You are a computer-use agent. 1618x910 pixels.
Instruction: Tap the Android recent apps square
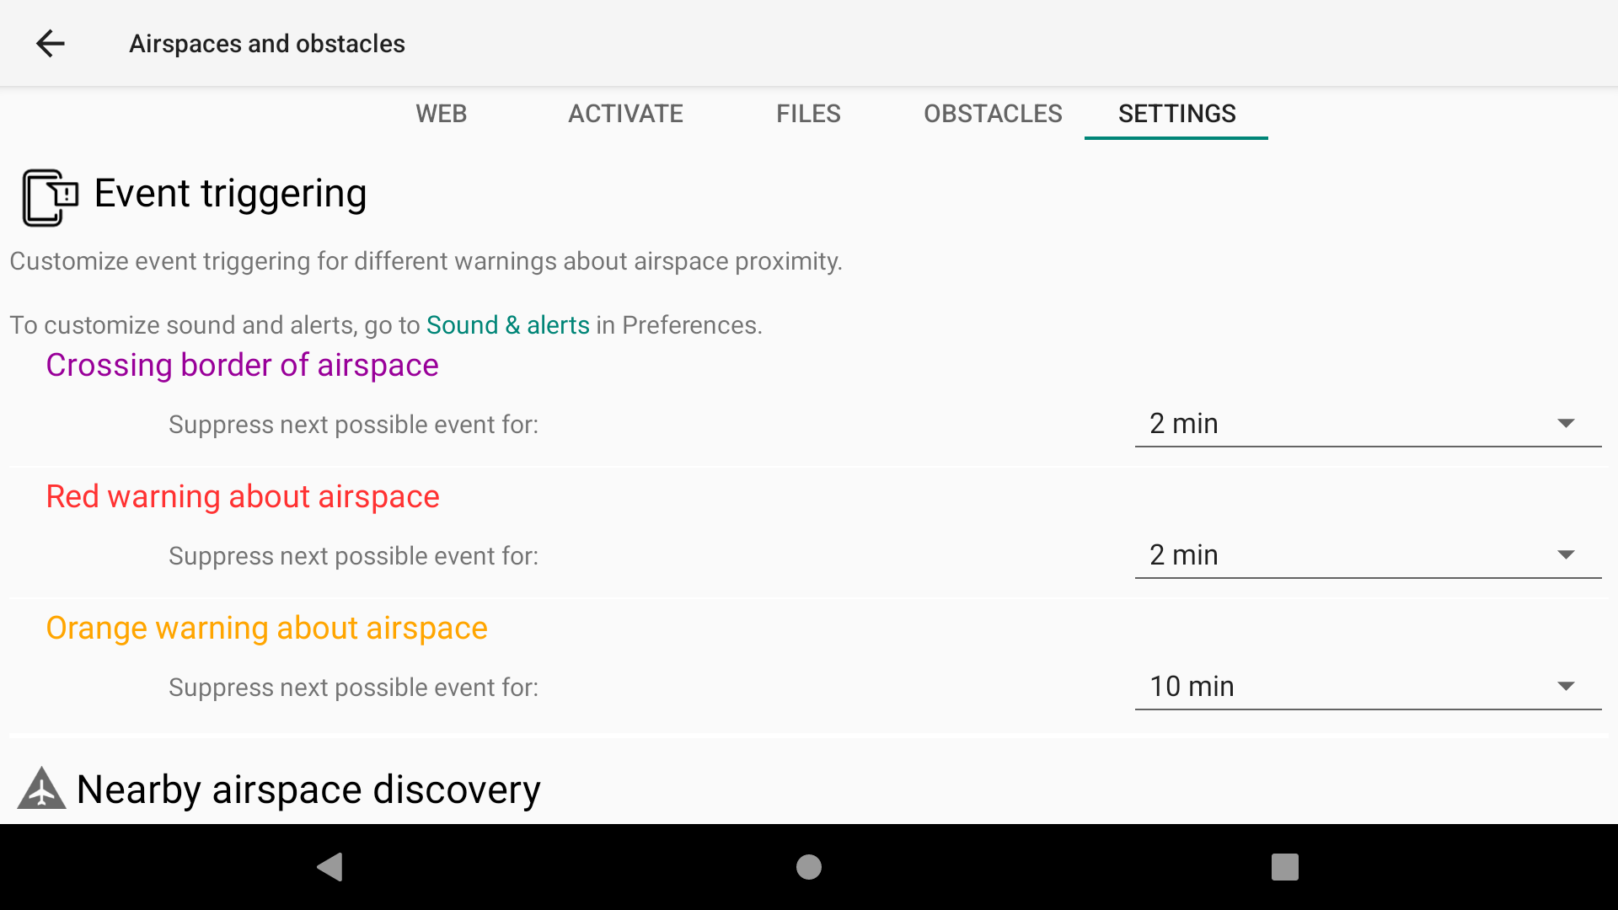click(1285, 866)
